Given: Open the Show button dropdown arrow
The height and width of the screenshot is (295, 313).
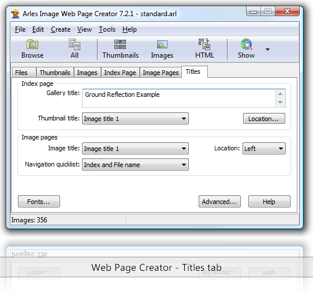Looking at the screenshot, I should coord(267,49).
